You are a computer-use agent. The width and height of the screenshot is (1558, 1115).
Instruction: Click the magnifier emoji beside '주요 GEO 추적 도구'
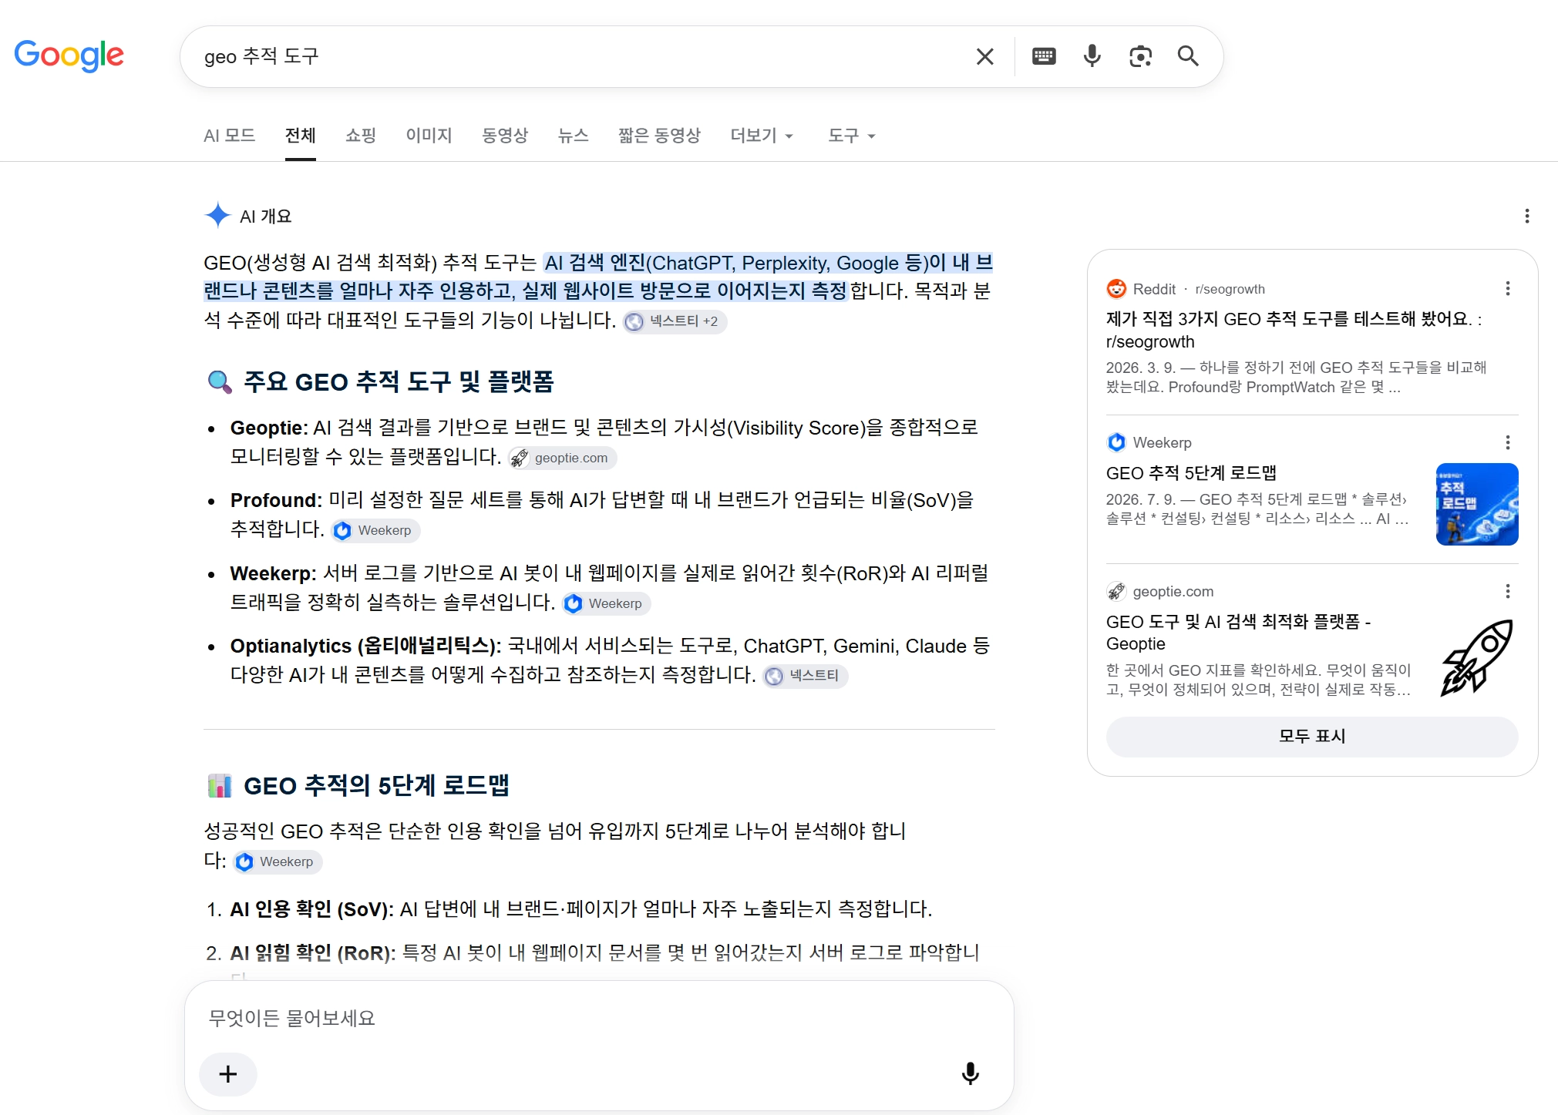tap(220, 381)
